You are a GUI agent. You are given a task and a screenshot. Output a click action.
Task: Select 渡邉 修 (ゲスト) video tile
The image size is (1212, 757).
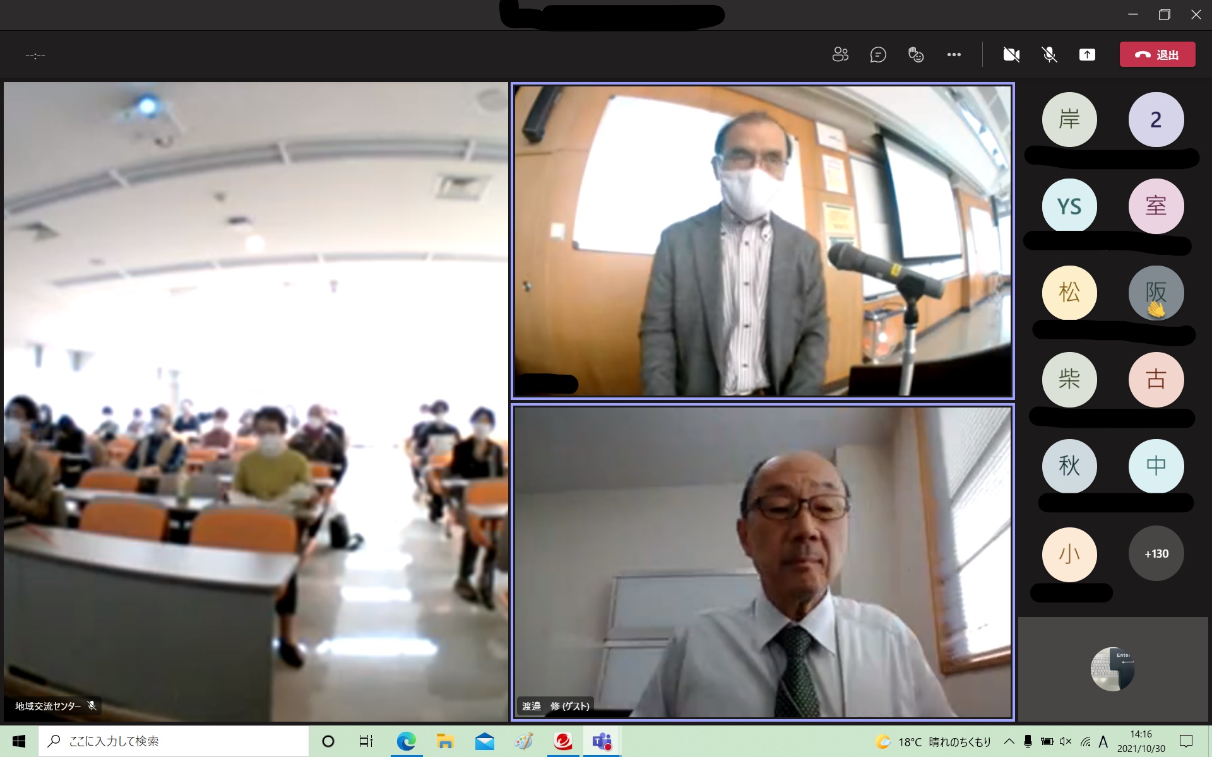763,562
